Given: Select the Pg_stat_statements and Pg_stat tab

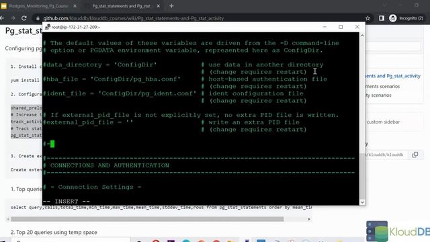Looking at the screenshot, I should pyautogui.click(x=121, y=6).
